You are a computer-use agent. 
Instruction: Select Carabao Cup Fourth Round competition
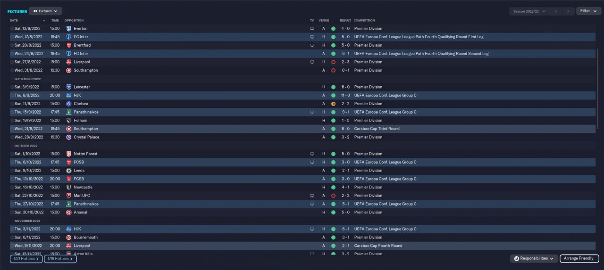point(378,246)
